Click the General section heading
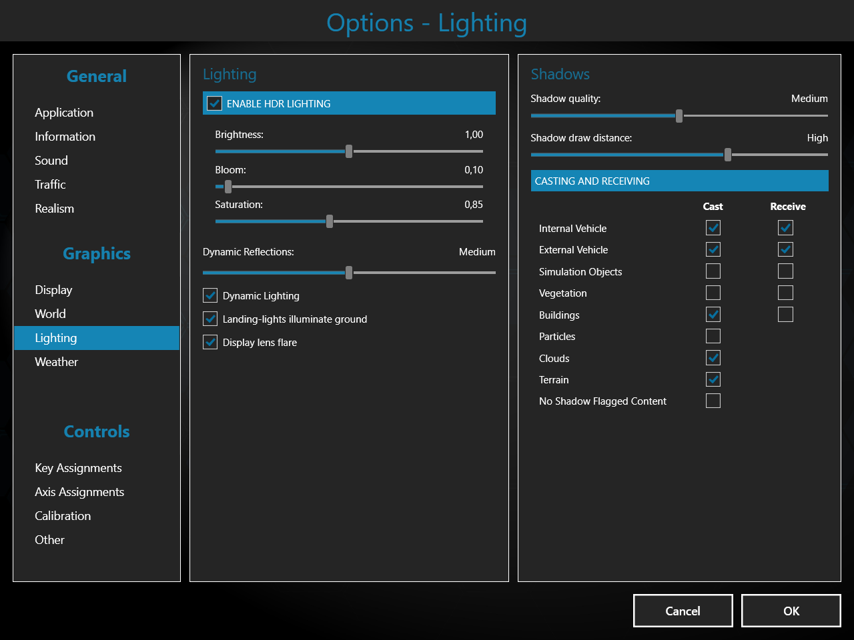 97,77
